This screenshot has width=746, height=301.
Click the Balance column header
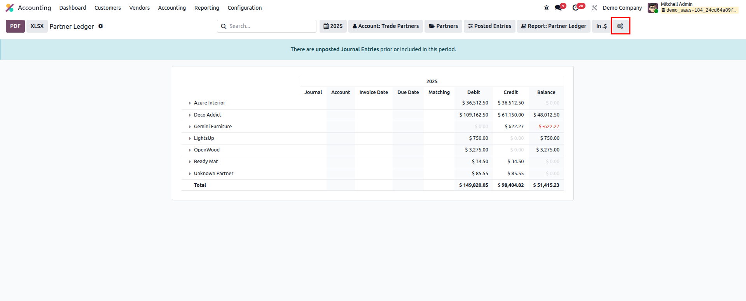click(546, 92)
